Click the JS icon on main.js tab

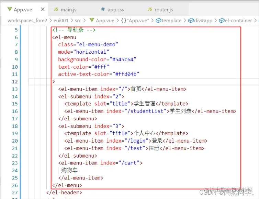tap(56, 9)
